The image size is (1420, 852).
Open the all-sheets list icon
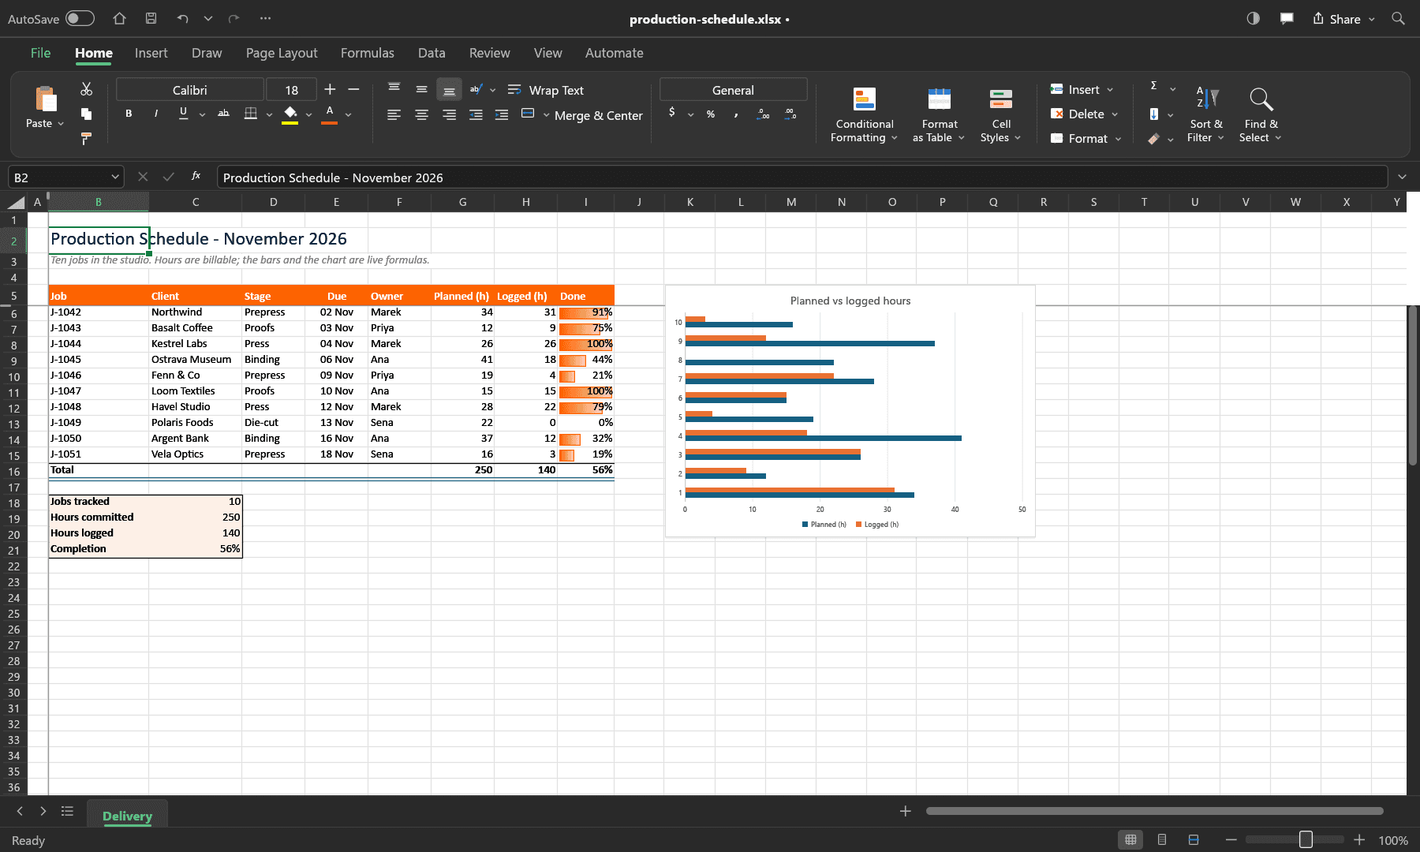tap(68, 811)
